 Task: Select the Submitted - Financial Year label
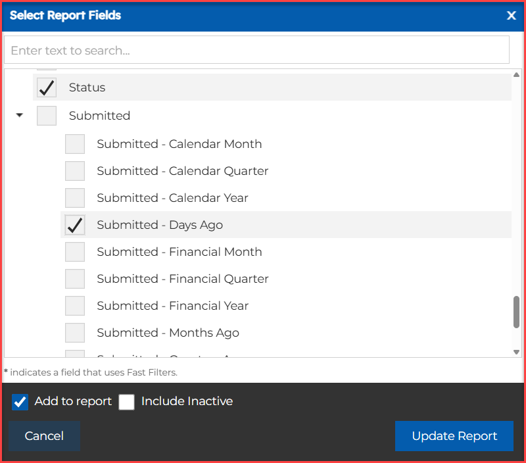172,306
